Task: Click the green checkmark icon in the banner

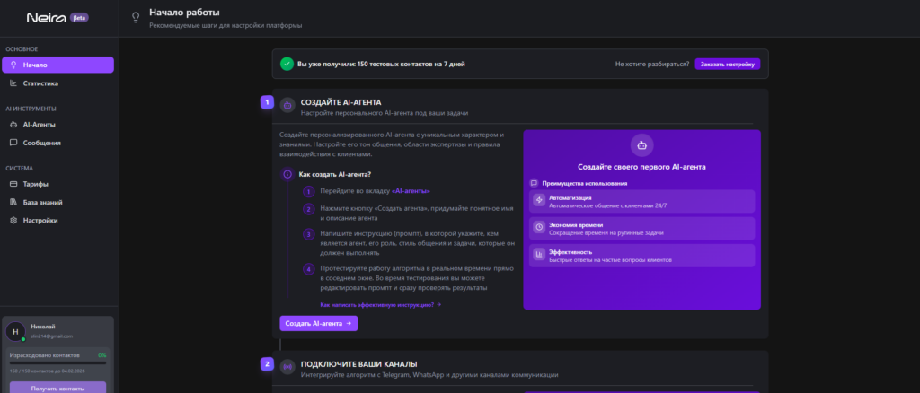Action: pos(286,64)
